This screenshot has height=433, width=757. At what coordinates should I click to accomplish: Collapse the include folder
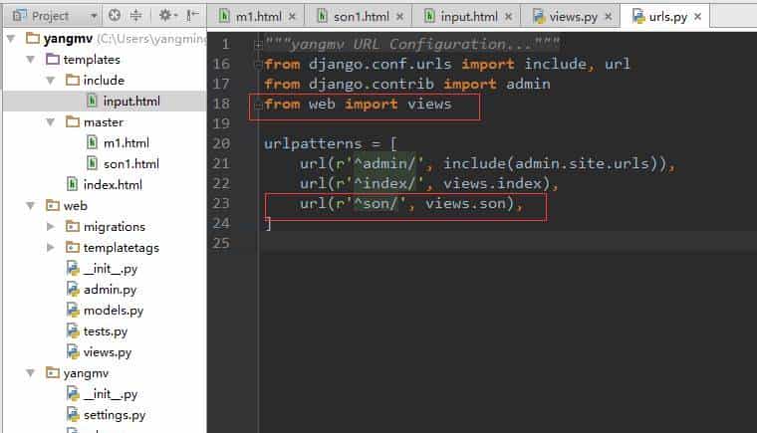click(x=50, y=81)
